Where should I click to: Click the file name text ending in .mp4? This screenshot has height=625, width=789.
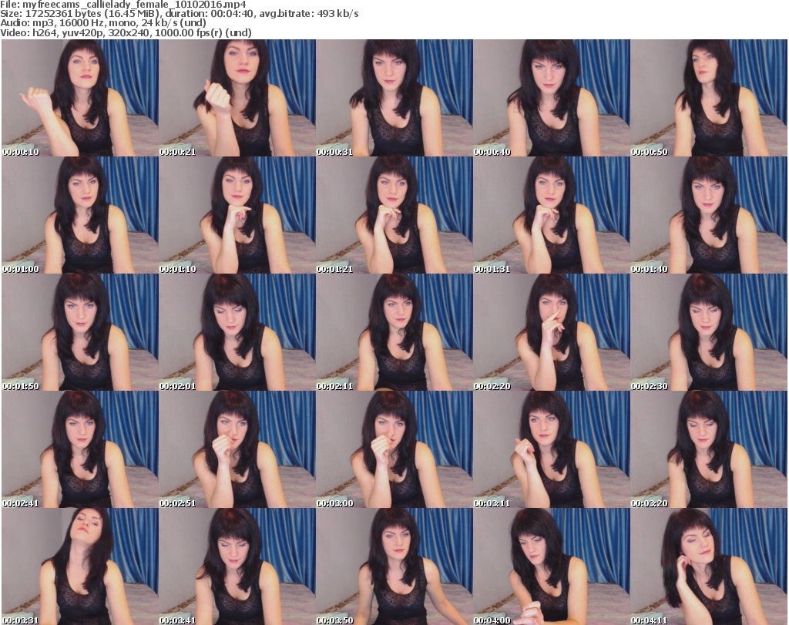[x=134, y=5]
